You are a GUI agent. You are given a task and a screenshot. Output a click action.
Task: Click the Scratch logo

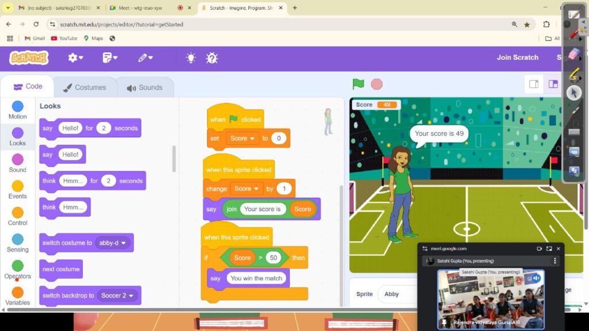[x=29, y=58]
